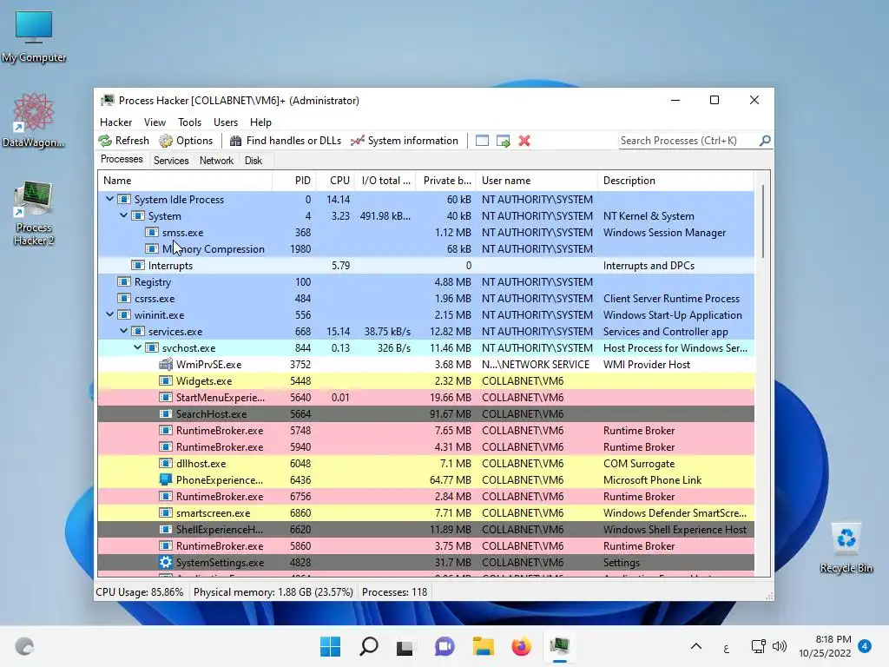Viewport: 889px width, 667px height.
Task: Open System information graph window
Action: click(405, 141)
